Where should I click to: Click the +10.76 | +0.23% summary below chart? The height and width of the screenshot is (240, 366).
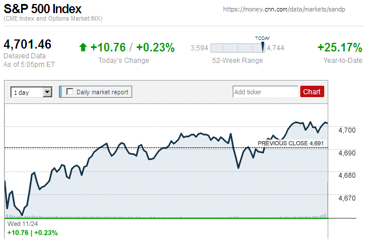click(32, 233)
